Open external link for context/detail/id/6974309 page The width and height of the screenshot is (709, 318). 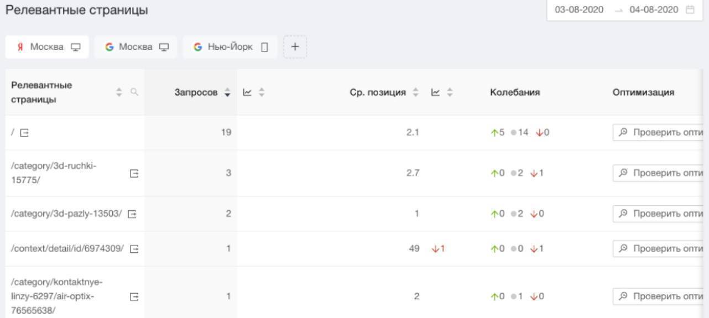[x=133, y=249]
